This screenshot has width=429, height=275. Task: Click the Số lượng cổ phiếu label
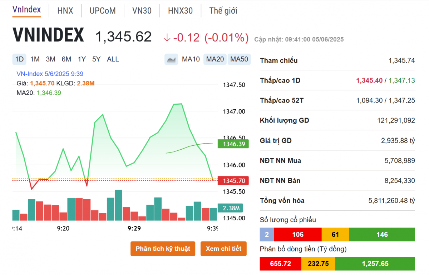(288, 220)
